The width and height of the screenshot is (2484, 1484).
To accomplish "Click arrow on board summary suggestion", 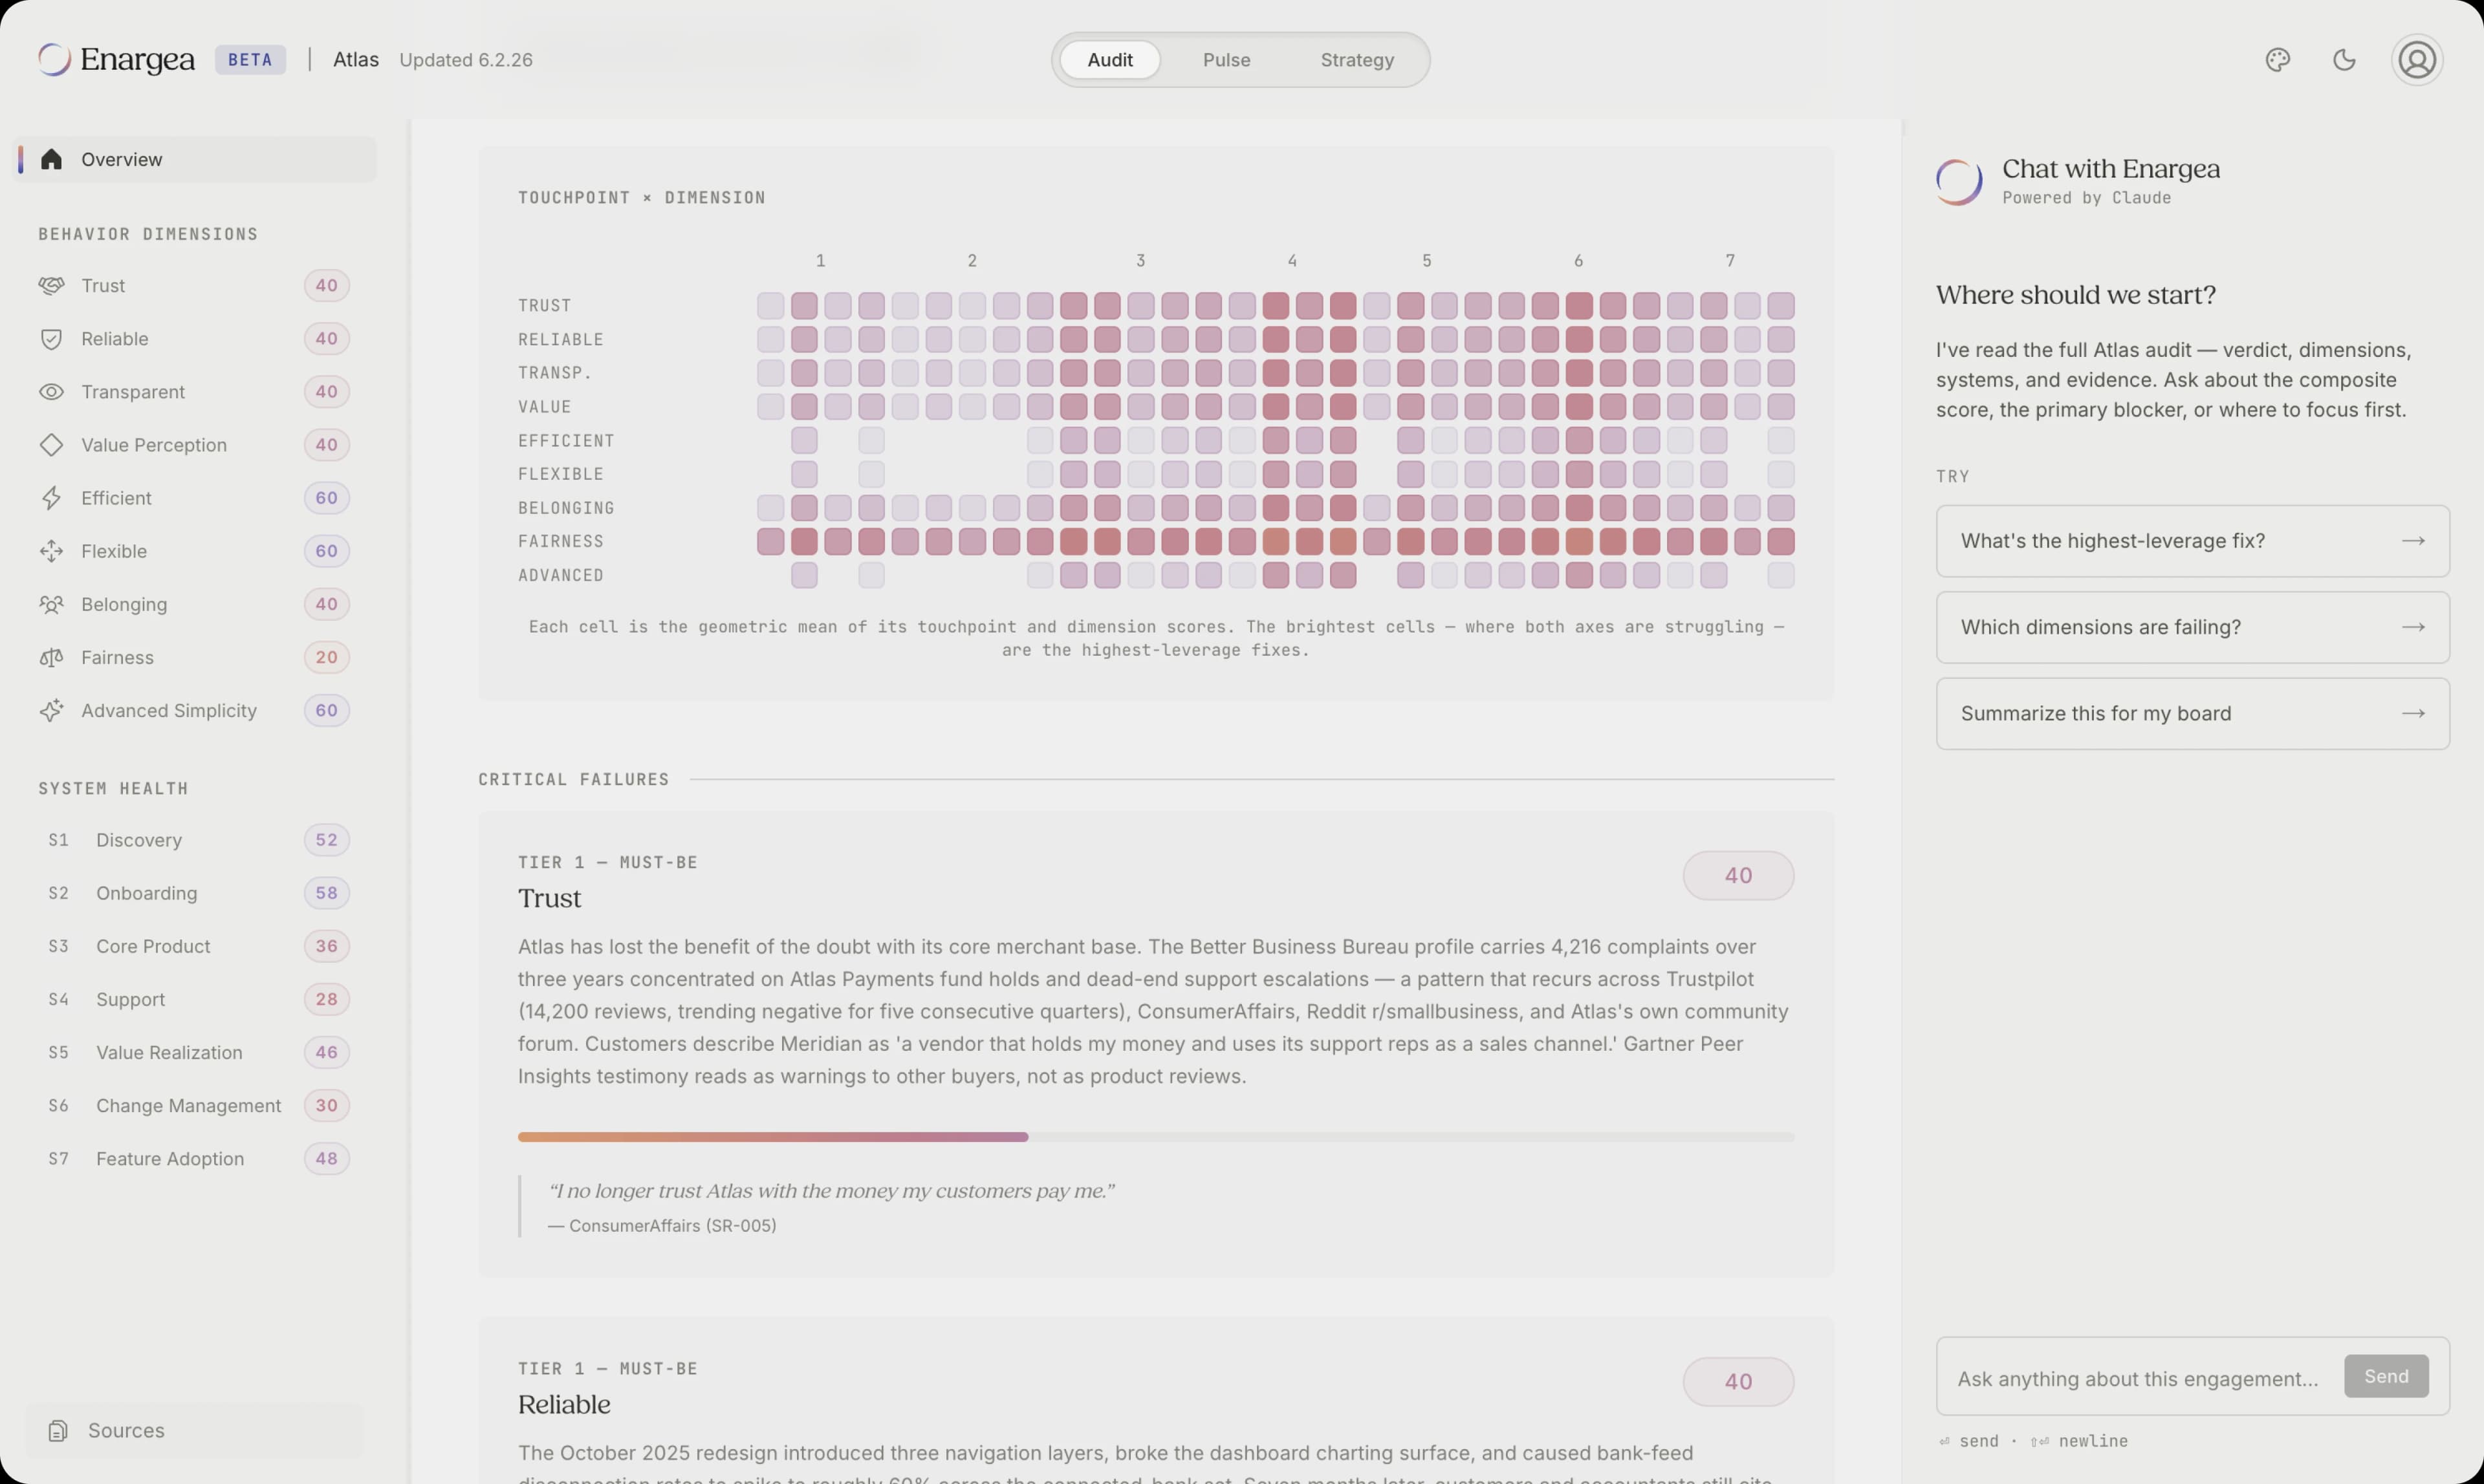I will [2413, 714].
